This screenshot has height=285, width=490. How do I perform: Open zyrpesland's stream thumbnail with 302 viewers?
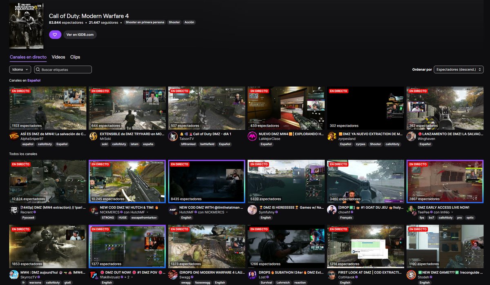point(365,108)
